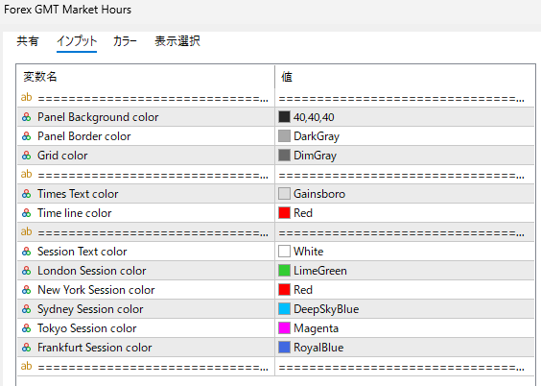Edit the Times Text color Gainsboro value
Viewport: 541px width, 386px height.
pos(405,194)
